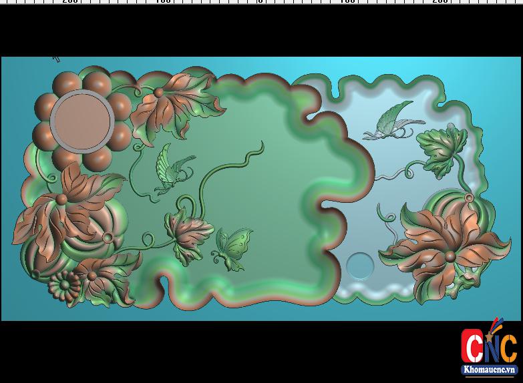The height and width of the screenshot is (383, 523).
Task: Click the empty center of the left panel
Action: [281, 200]
